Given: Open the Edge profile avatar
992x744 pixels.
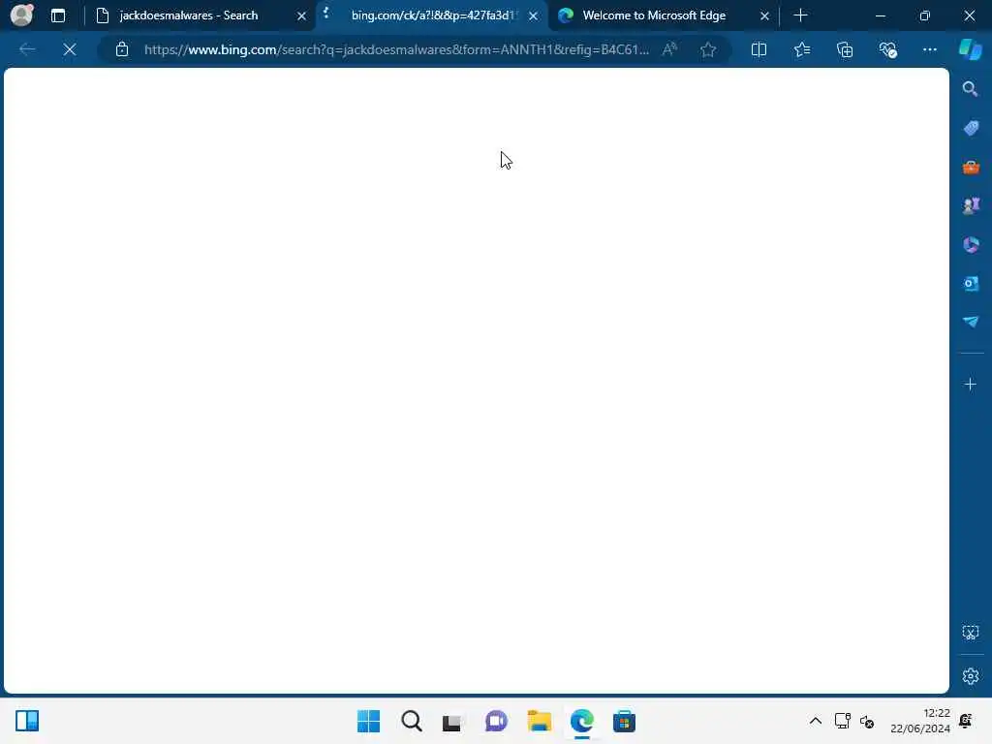Looking at the screenshot, I should point(21,15).
